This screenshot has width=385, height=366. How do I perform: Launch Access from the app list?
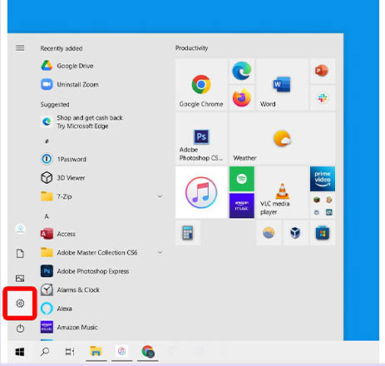tap(103, 234)
